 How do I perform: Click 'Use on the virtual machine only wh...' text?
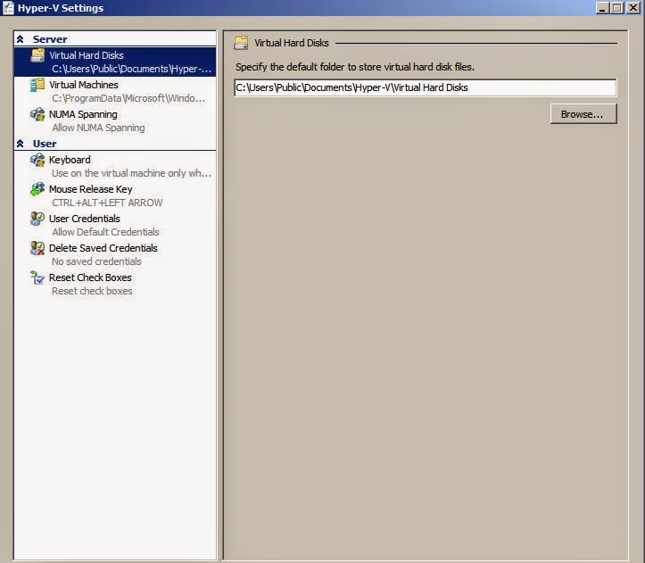click(x=132, y=173)
